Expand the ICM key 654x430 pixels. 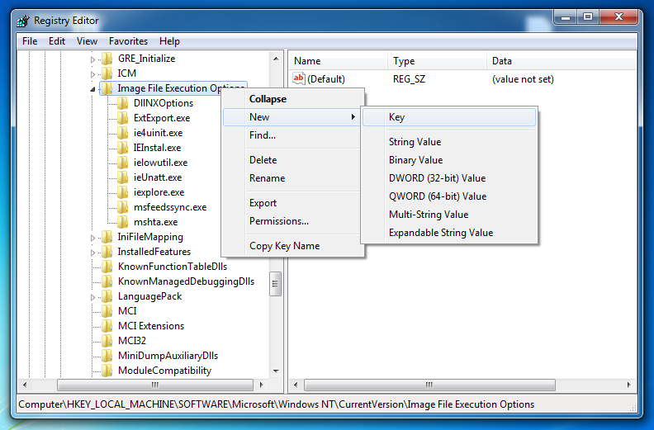(x=92, y=74)
